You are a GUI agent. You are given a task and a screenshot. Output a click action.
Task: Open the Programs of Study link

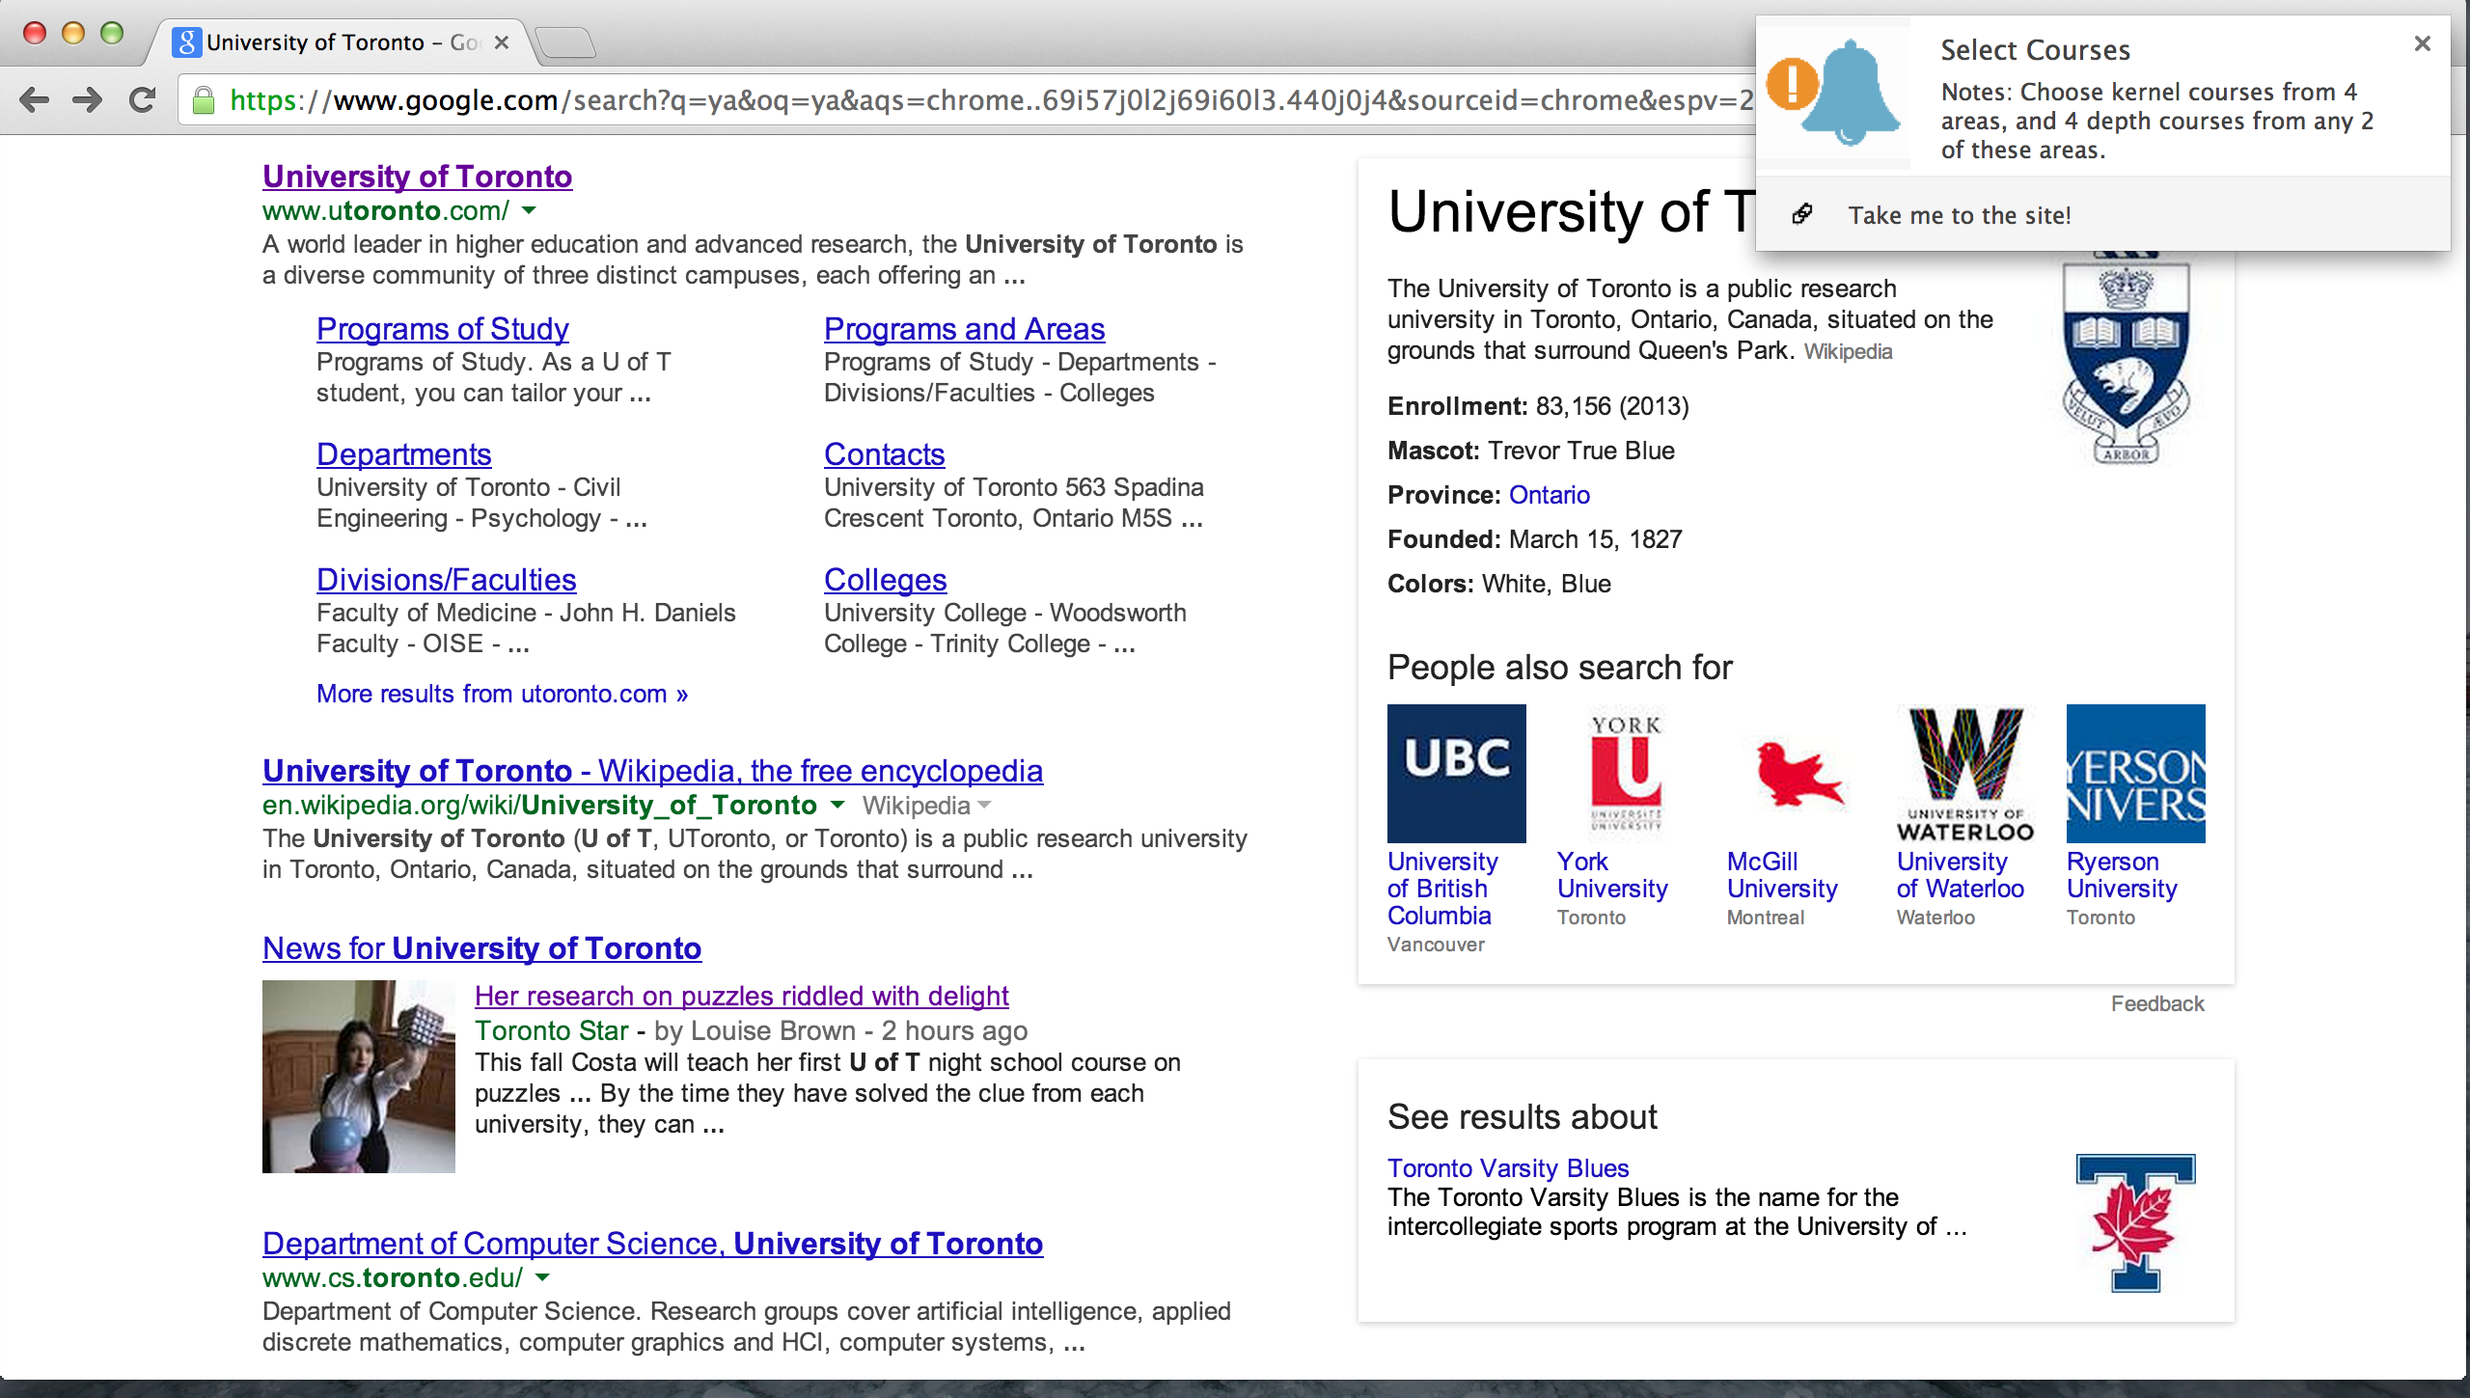442,329
